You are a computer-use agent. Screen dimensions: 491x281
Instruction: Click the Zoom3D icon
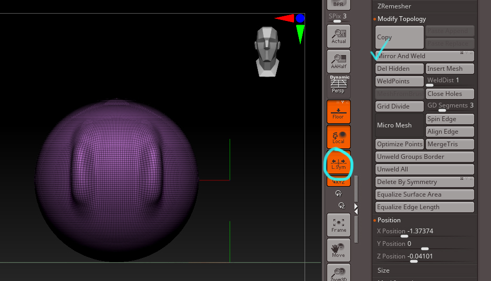click(x=339, y=273)
